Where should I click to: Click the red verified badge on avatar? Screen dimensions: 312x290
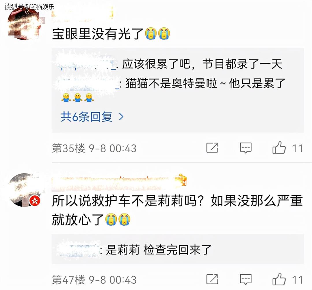point(35,201)
